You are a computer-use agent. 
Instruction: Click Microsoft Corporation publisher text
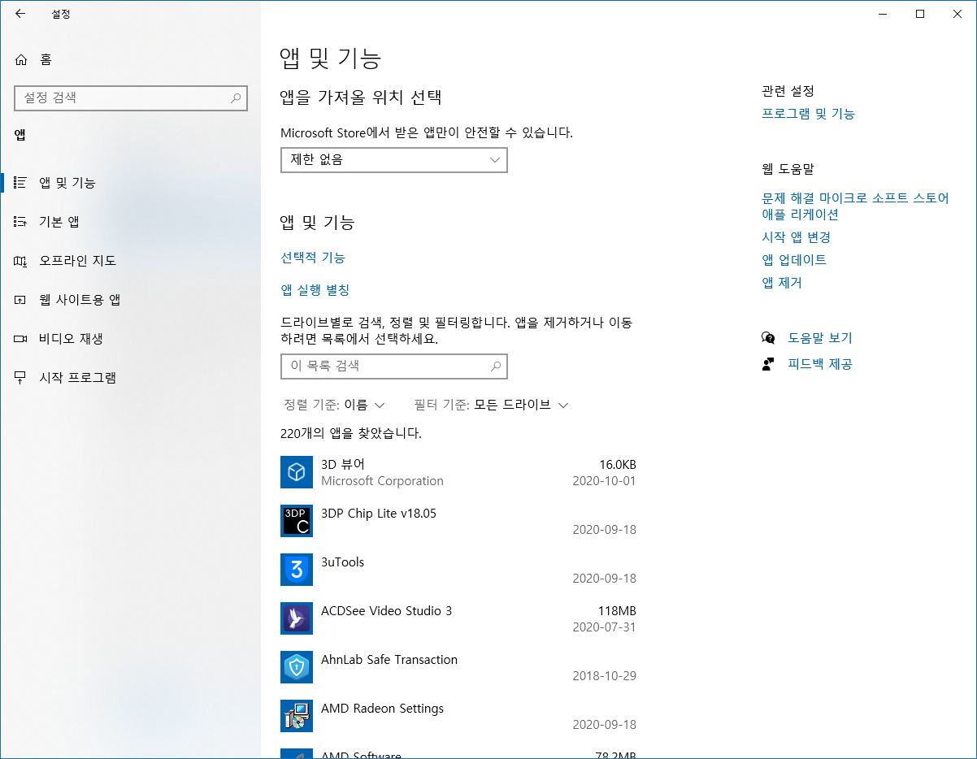pyautogui.click(x=383, y=481)
